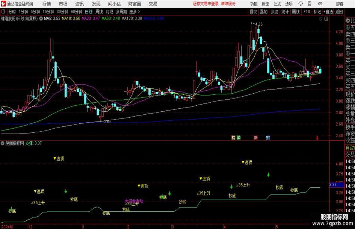The height and width of the screenshot is (229, 355).
Task: Click the 2024年 marker on the time axis
Action: pyautogui.click(x=7, y=227)
